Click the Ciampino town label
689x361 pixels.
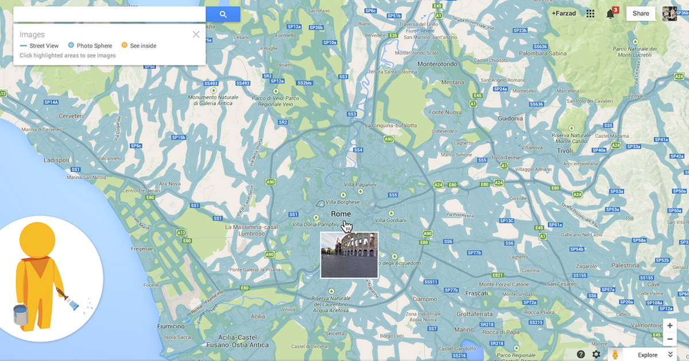[425, 299]
